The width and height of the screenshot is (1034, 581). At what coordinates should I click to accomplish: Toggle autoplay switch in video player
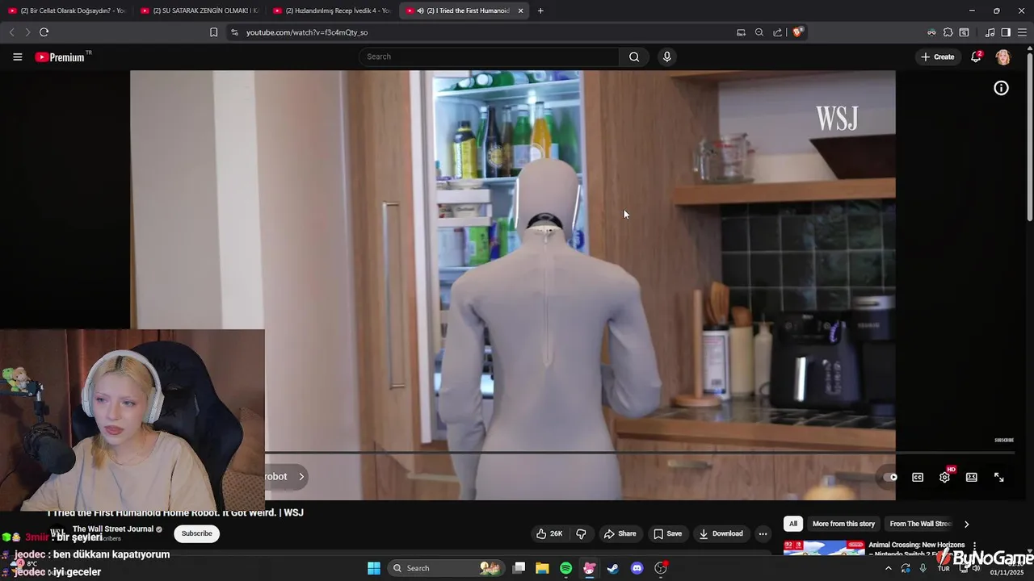point(890,477)
